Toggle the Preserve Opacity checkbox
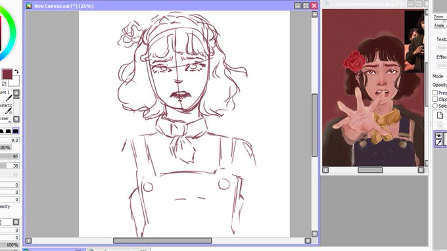The height and width of the screenshot is (251, 447). pyautogui.click(x=435, y=93)
